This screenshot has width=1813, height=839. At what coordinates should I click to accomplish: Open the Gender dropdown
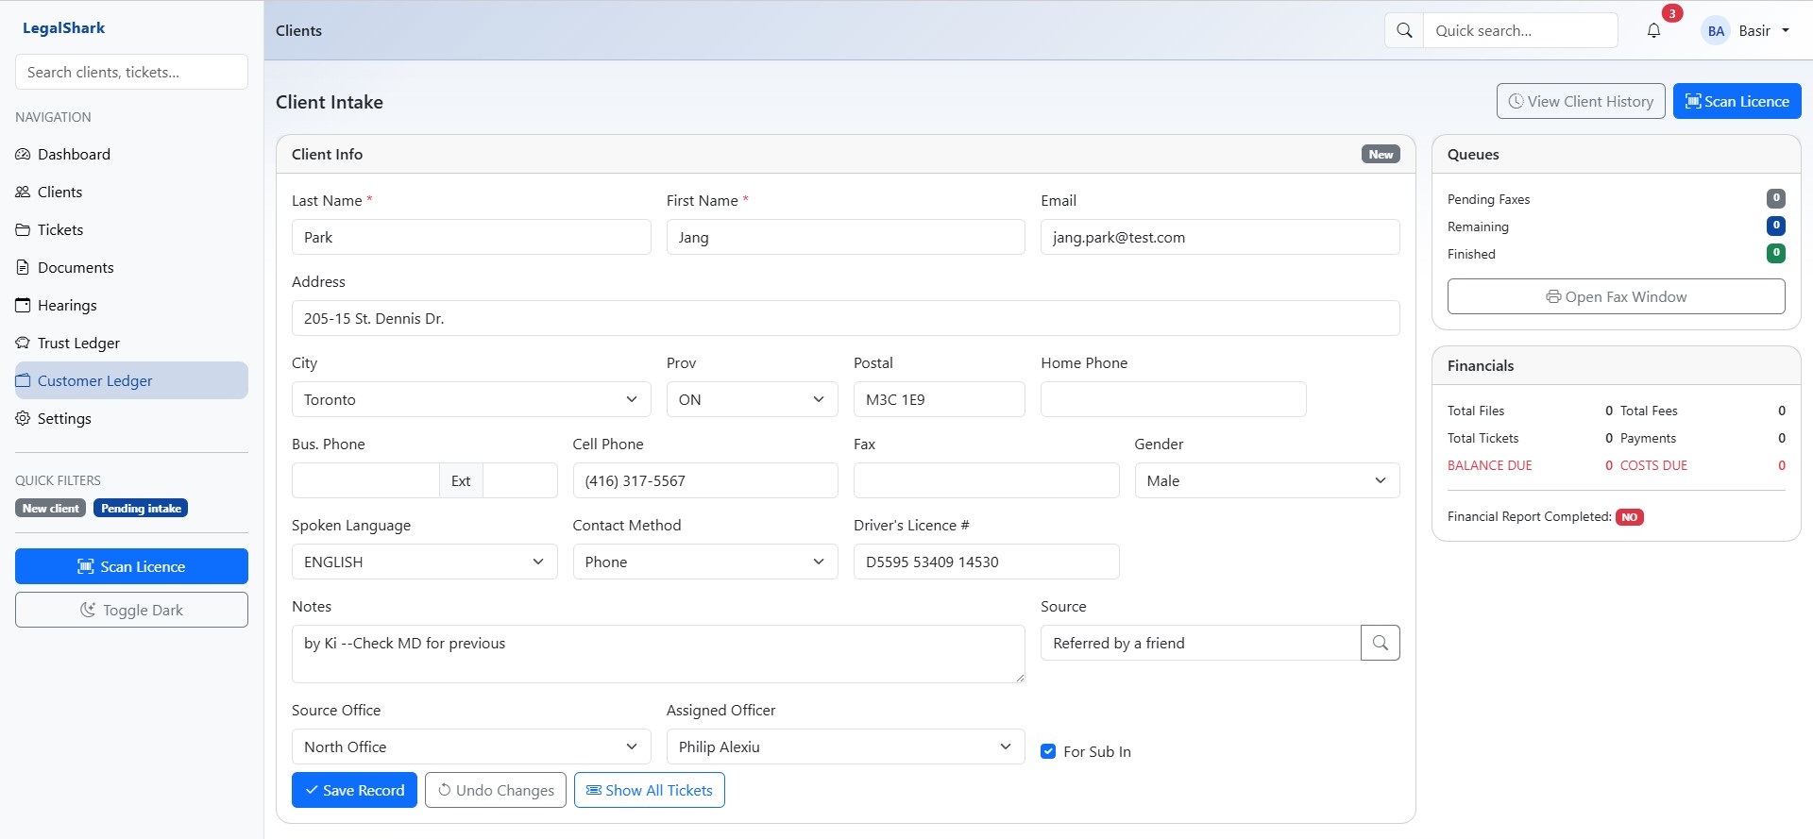pyautogui.click(x=1266, y=480)
